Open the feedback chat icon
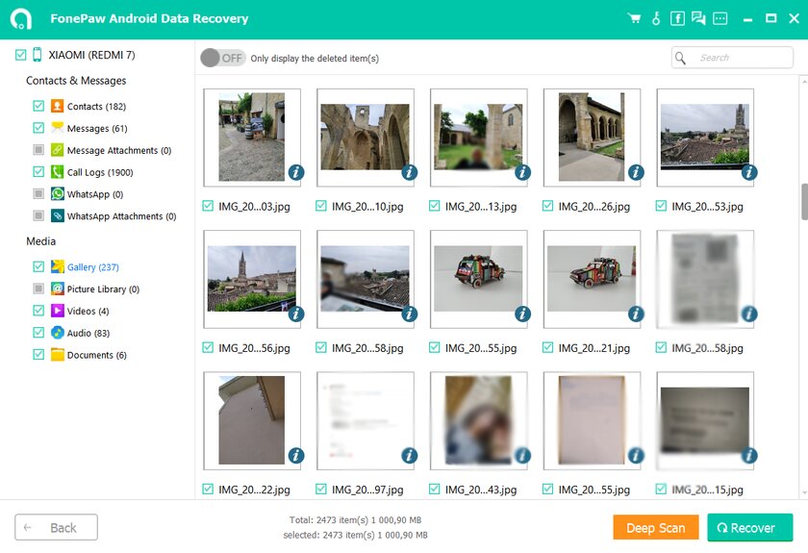808x553 pixels. tap(698, 18)
